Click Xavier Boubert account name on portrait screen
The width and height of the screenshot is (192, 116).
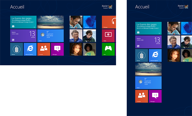coord(181,7)
